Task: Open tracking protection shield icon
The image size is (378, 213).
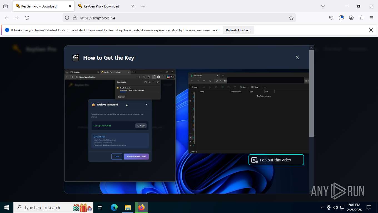Action: pos(67,18)
